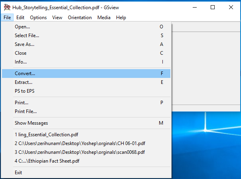Screen dimensions: 241x179
Task: Open recent file Ethiopian Fact Sheet.pdf
Action: pos(86,161)
